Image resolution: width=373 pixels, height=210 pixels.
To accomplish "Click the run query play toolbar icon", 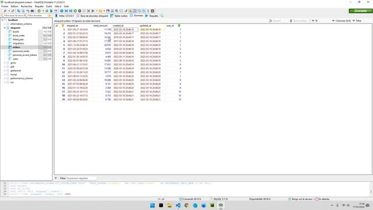I will [93, 11].
